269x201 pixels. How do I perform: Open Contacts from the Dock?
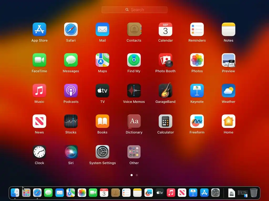click(x=115, y=193)
